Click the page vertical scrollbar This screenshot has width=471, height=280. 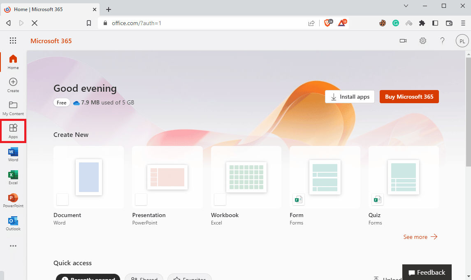click(x=468, y=111)
